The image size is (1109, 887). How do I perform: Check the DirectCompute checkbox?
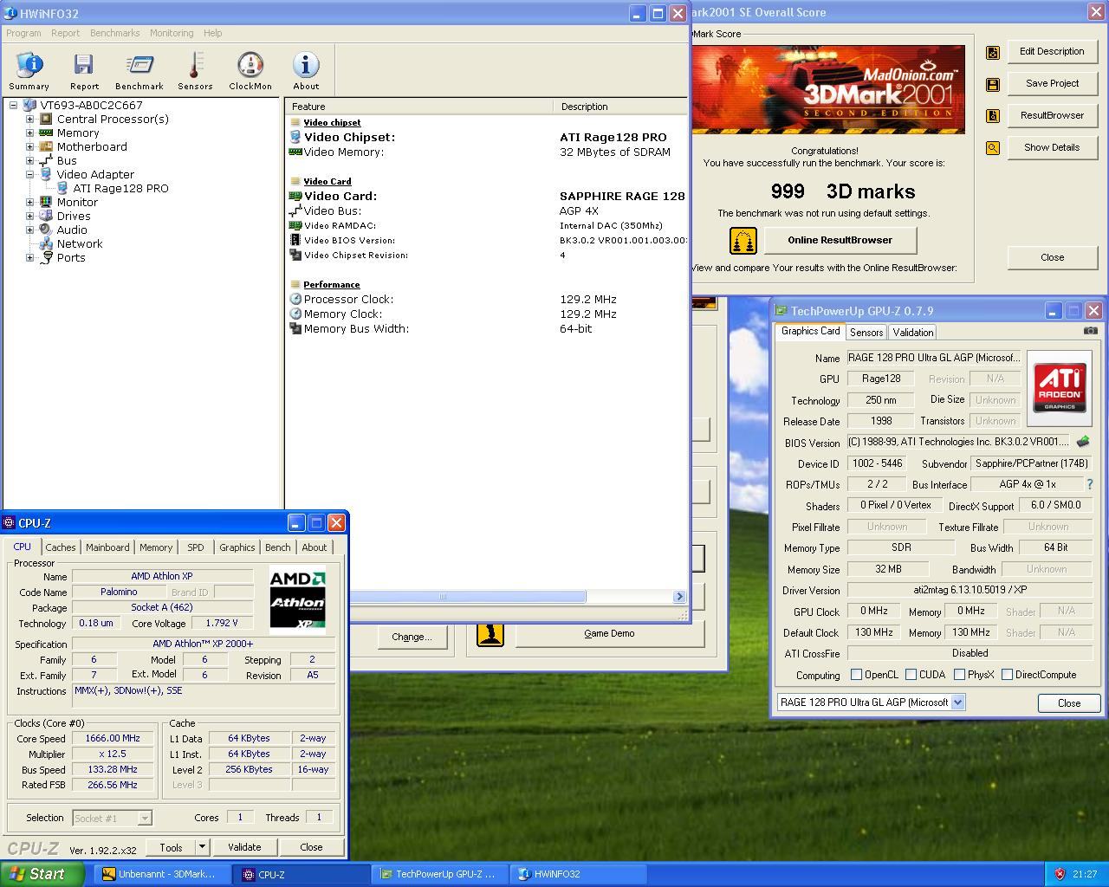tap(1007, 675)
